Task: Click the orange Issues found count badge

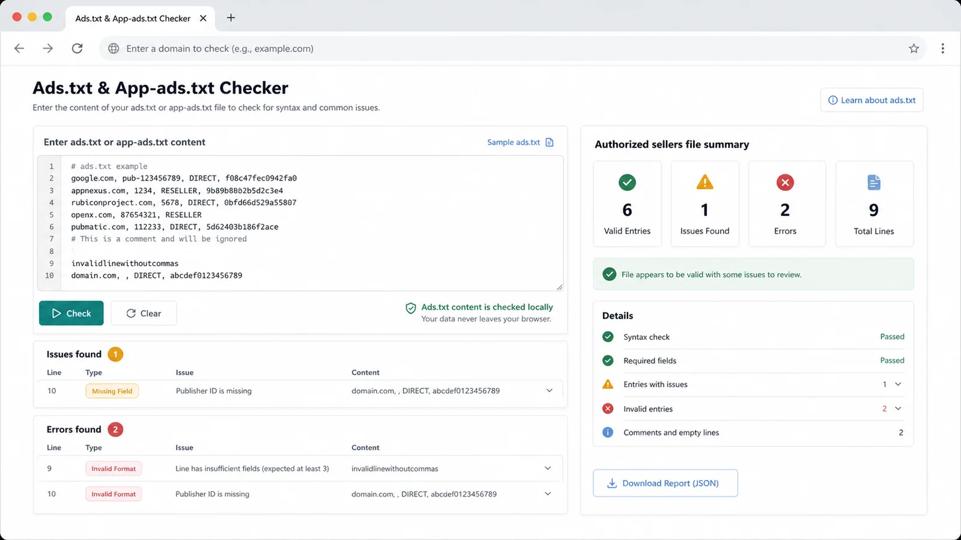Action: click(115, 354)
